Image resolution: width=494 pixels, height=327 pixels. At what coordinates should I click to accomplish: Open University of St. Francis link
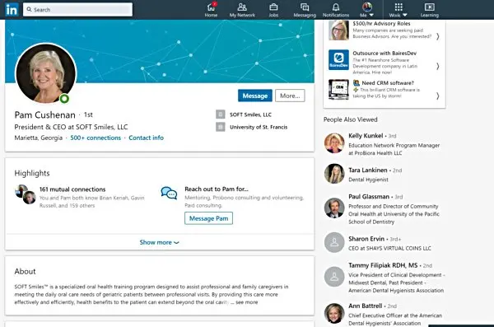coord(259,127)
